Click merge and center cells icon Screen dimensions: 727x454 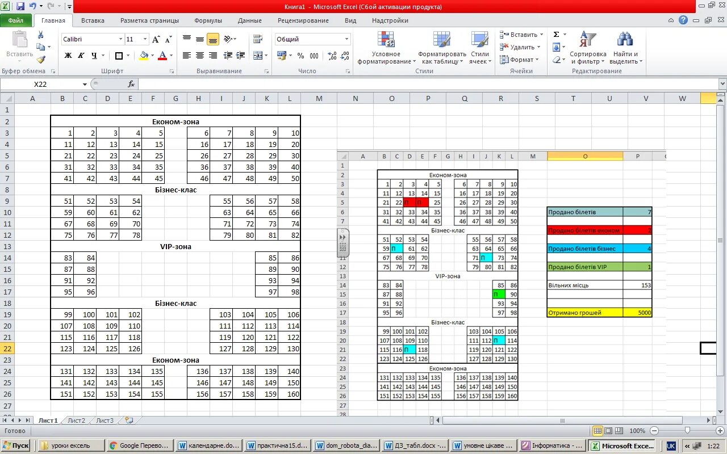(x=258, y=55)
